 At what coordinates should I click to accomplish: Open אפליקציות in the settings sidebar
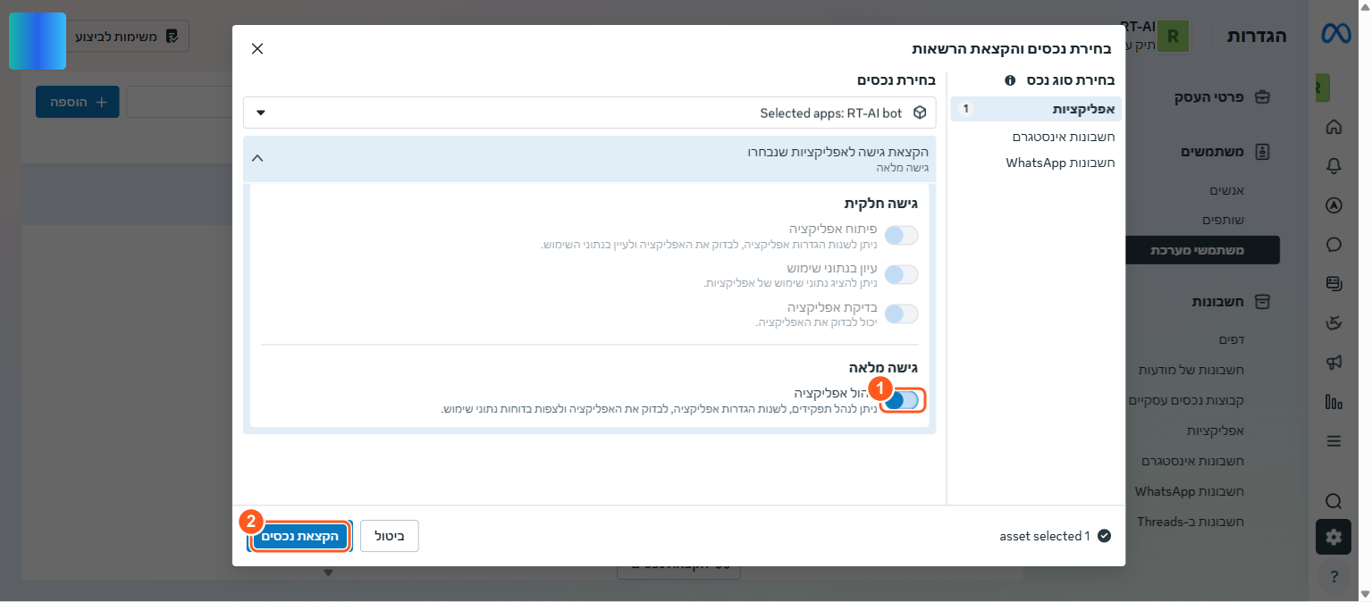(1216, 431)
